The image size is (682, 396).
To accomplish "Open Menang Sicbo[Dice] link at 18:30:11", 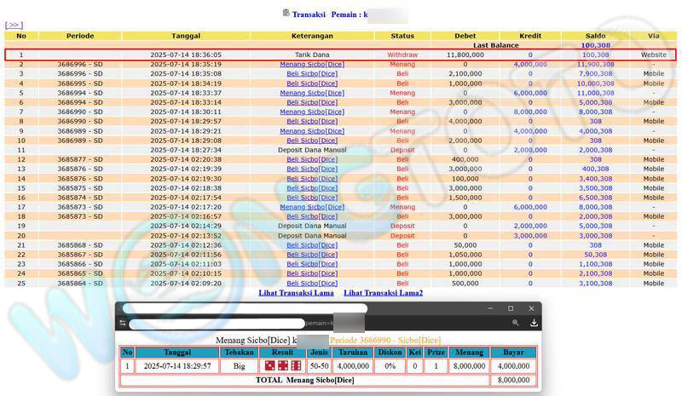I will click(312, 112).
